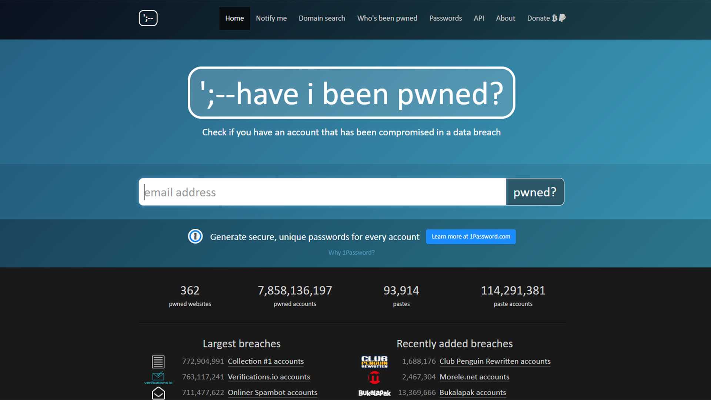Click the 2,467,304 count
Image resolution: width=711 pixels, height=400 pixels.
click(419, 377)
